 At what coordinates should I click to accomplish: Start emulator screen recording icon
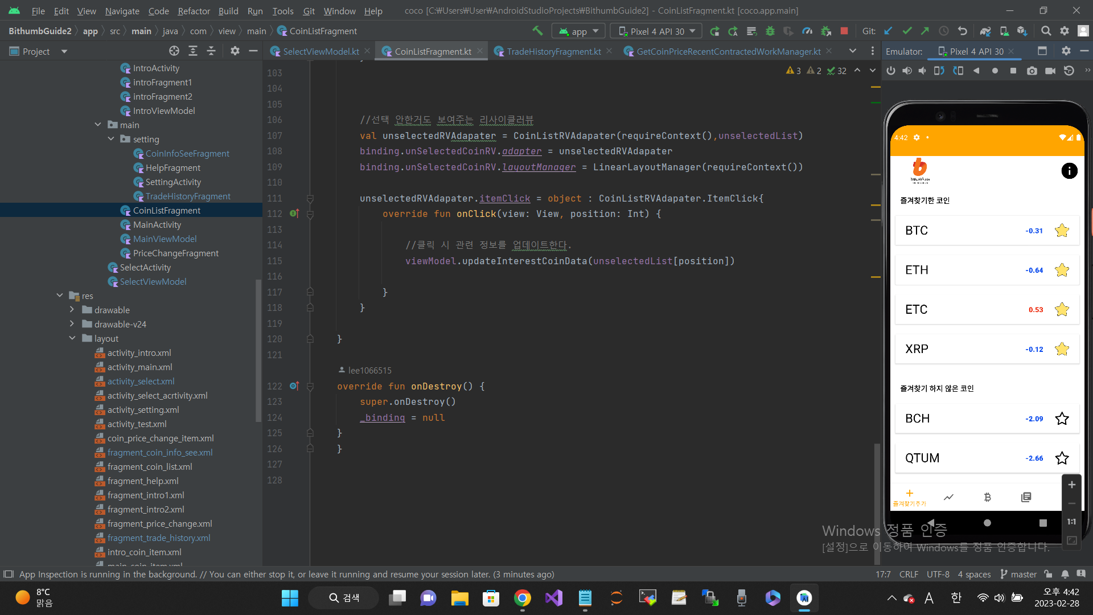pos(1050,71)
